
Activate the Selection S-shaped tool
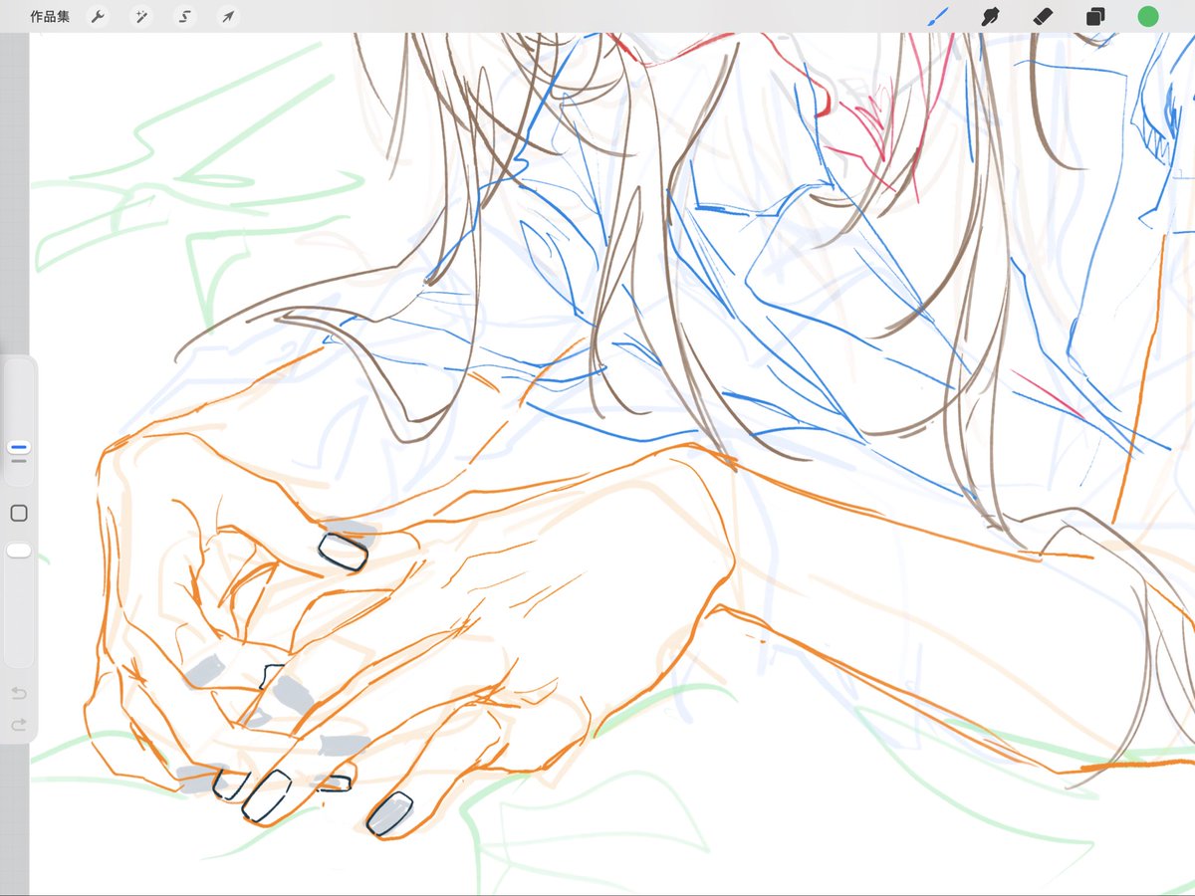click(185, 16)
